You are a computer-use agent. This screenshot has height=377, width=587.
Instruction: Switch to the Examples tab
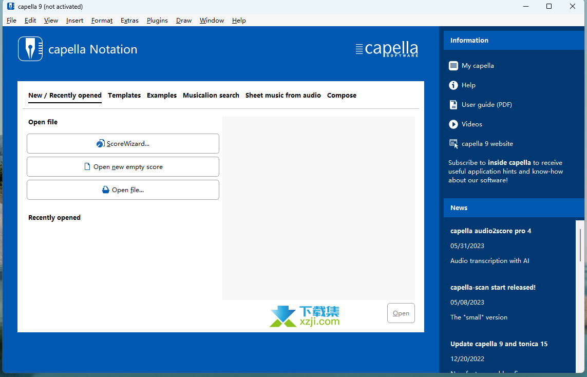pyautogui.click(x=162, y=96)
